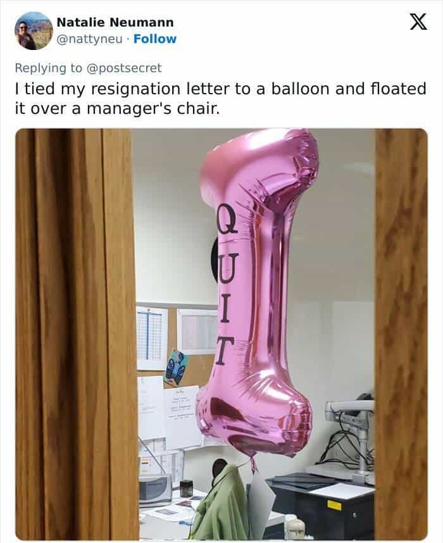
Task: Open the X logo link
Action: (418, 22)
